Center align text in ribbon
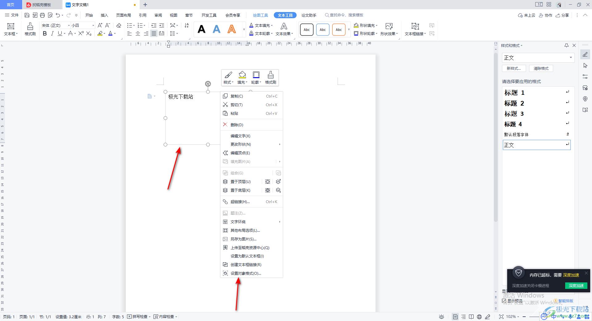592x321 pixels. (x=138, y=33)
